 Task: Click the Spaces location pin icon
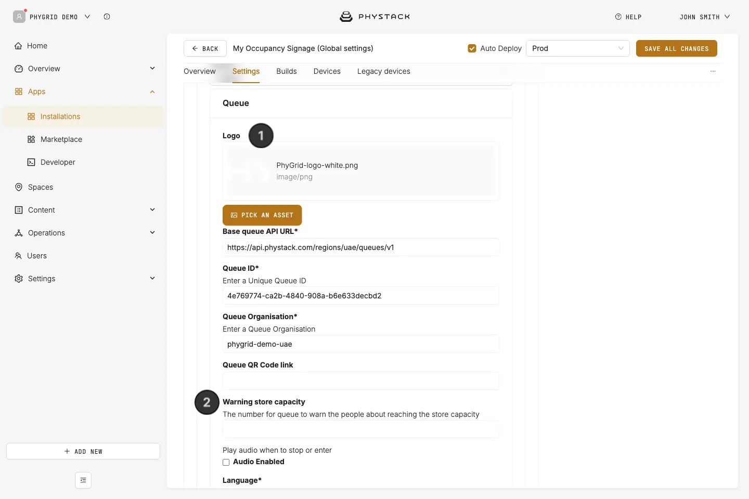click(x=19, y=187)
